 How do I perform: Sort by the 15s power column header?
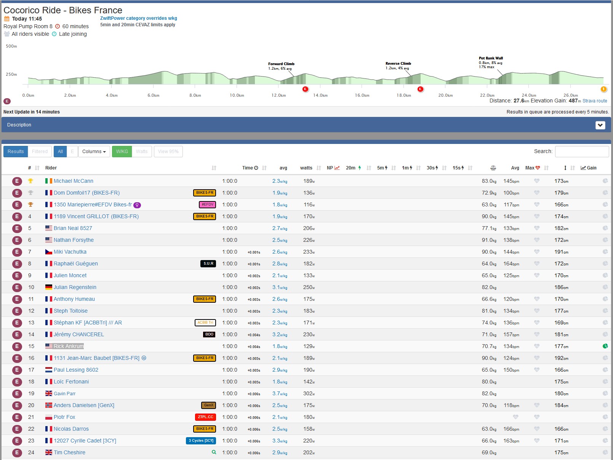click(x=458, y=168)
